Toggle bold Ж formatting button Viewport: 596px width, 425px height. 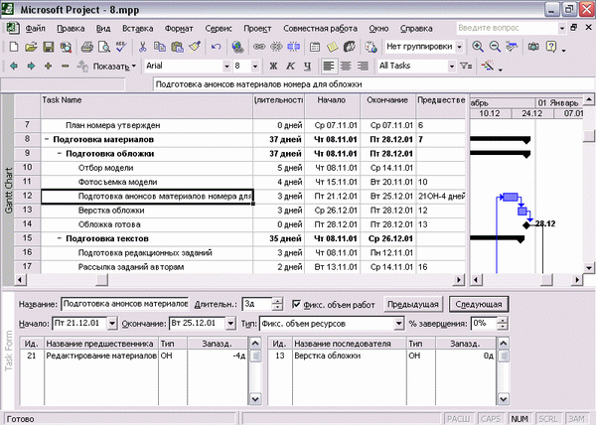click(273, 67)
